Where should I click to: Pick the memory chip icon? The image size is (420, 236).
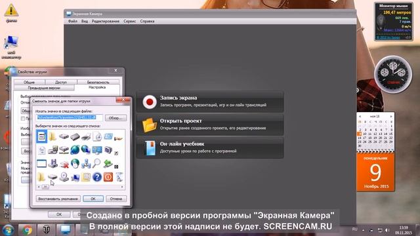tap(75, 137)
